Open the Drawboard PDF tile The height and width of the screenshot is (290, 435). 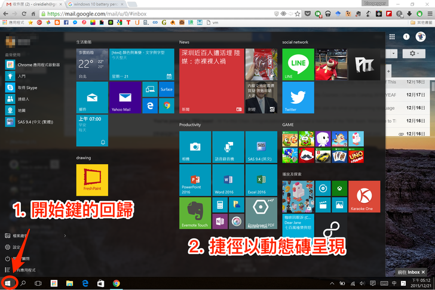tap(261, 213)
